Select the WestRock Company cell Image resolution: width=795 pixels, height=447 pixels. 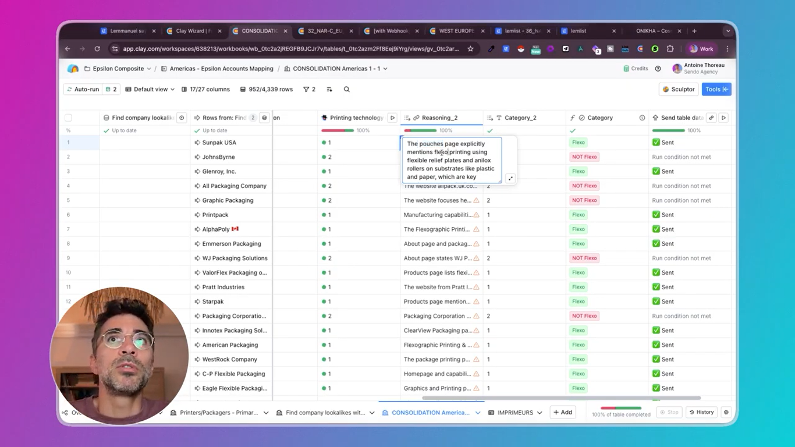231,359
